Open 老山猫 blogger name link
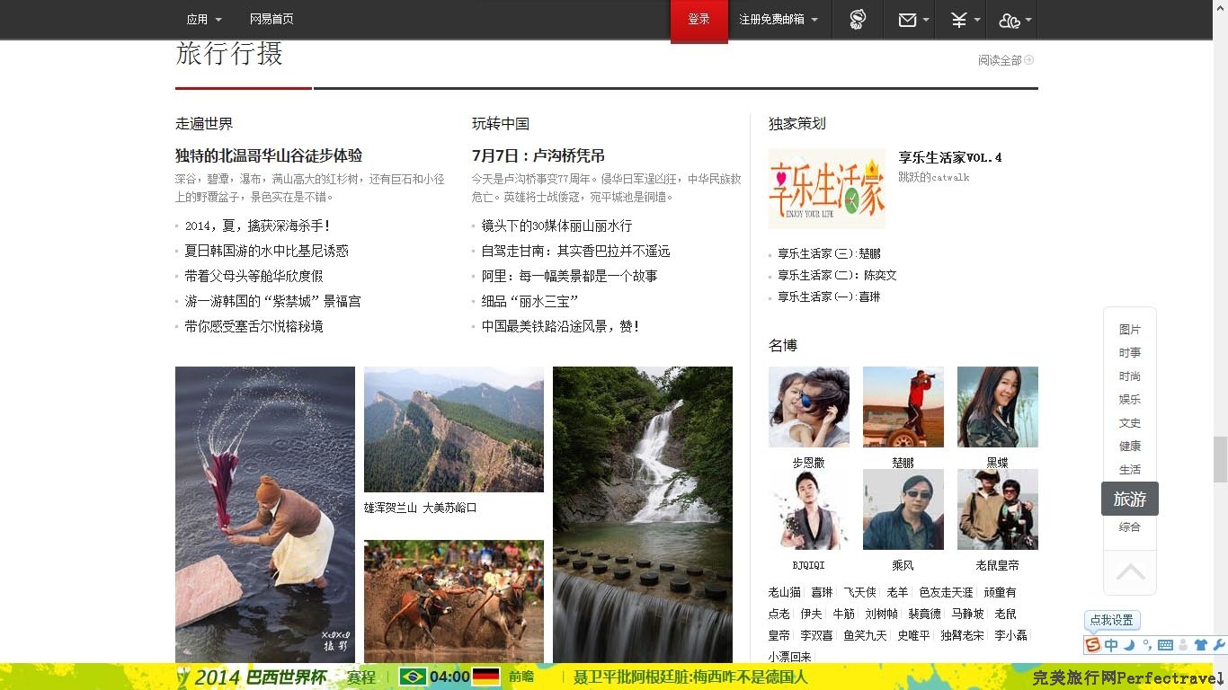The image size is (1228, 690). [785, 592]
